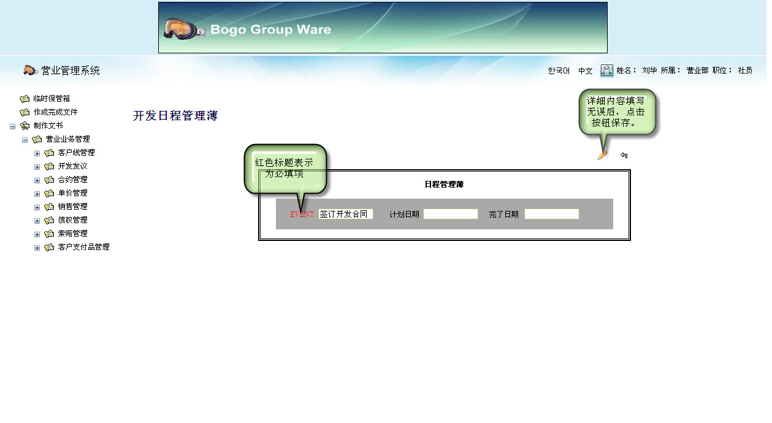Screen dimensions: 772x423
Task: Collapse the 制作文书 tree node
Action: tap(12, 126)
